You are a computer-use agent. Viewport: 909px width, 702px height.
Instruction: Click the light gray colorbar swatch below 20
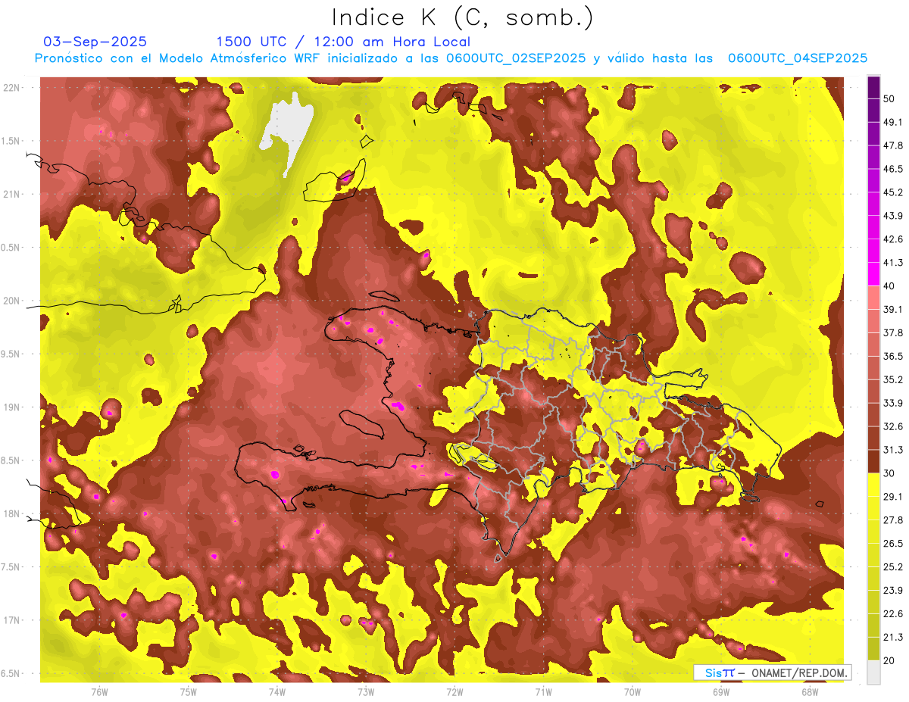pos(873,672)
